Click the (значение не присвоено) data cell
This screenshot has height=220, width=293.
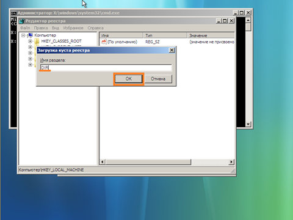coord(212,42)
